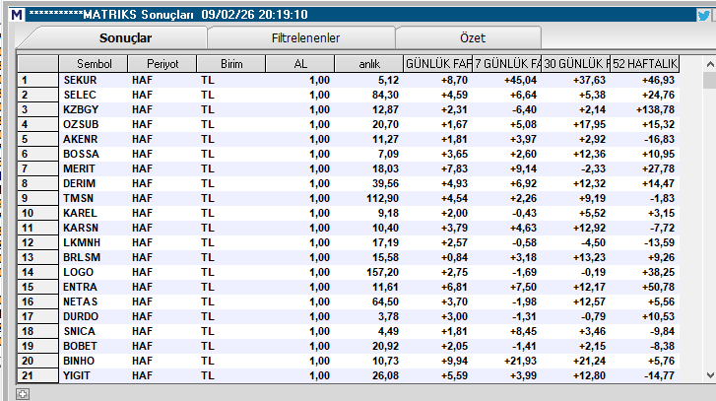Sort by the Periyot column header

[163, 64]
